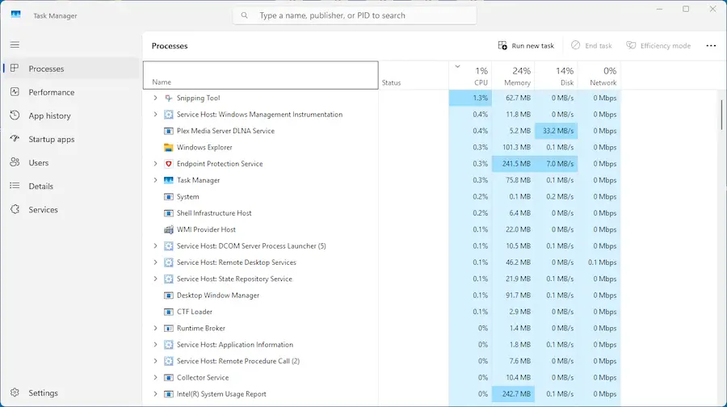The height and width of the screenshot is (407, 727).
Task: Expand Service Host: Application Information
Action: pyautogui.click(x=155, y=345)
